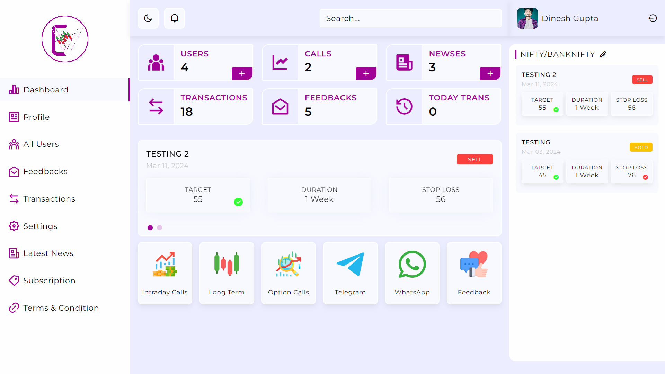Screen dimensions: 665x374
Task: Click the STOP LOSS 56 box in side panel
Action: [631, 104]
